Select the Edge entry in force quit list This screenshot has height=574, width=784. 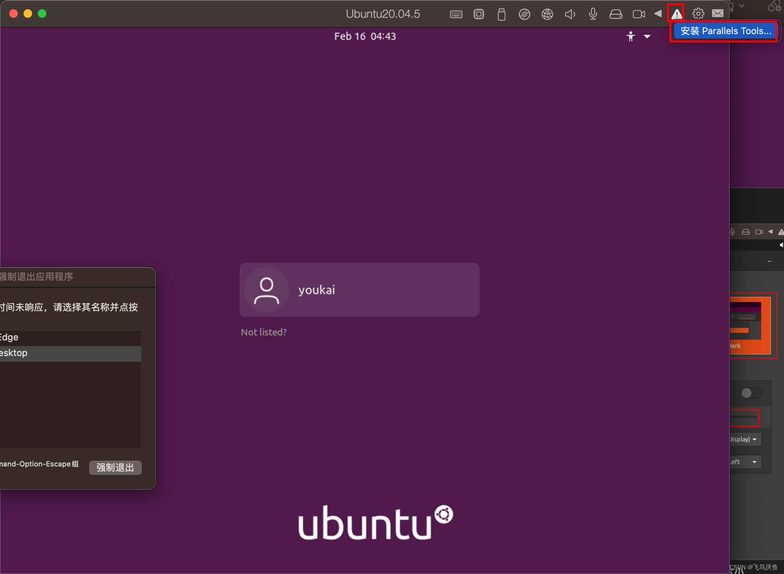click(71, 338)
